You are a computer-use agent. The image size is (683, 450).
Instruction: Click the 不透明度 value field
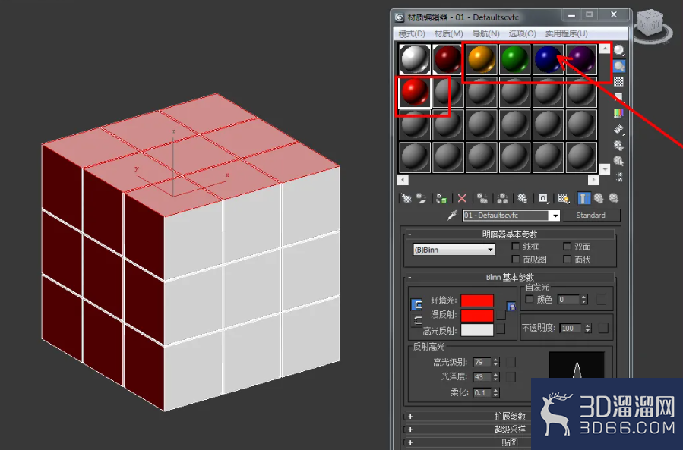[x=571, y=328]
